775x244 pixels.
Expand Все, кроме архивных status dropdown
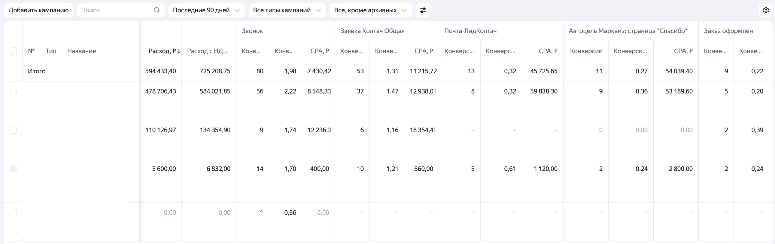[x=371, y=10]
